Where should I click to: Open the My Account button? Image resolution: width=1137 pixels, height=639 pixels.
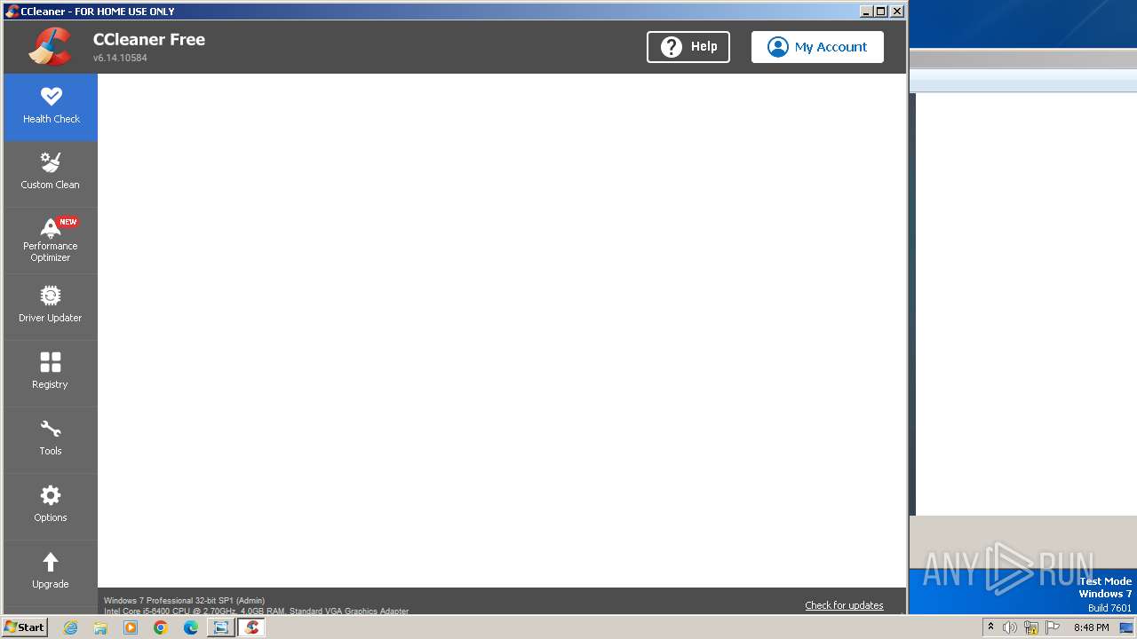tap(817, 47)
